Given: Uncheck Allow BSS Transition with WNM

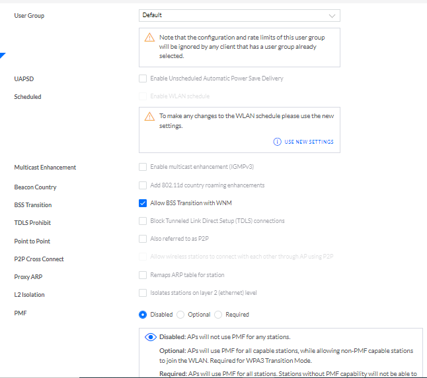Looking at the screenshot, I should click(143, 203).
